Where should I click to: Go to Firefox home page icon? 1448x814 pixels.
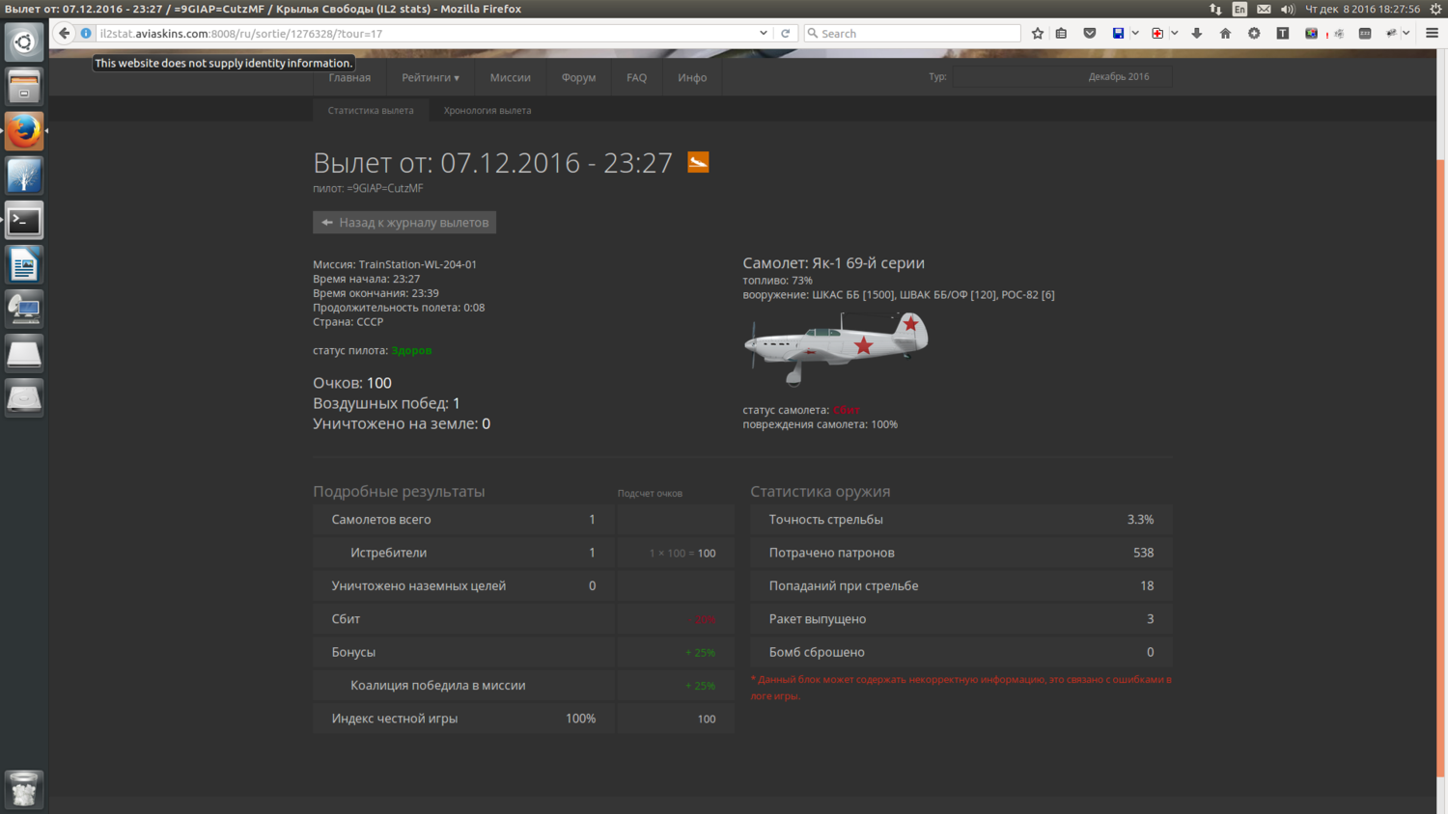pyautogui.click(x=1225, y=33)
